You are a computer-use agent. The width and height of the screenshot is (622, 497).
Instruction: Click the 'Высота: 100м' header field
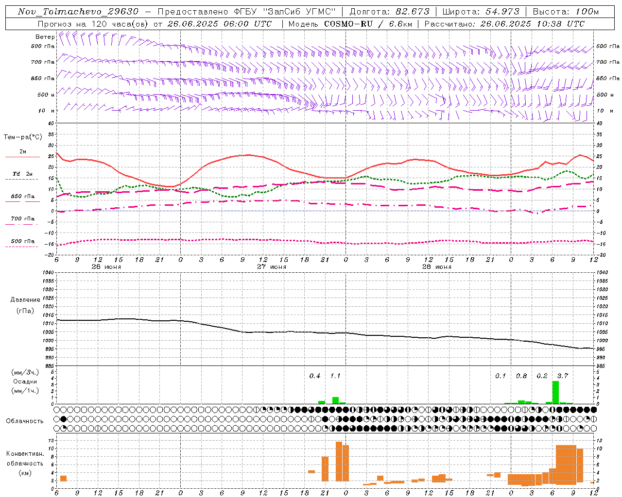pyautogui.click(x=566, y=12)
